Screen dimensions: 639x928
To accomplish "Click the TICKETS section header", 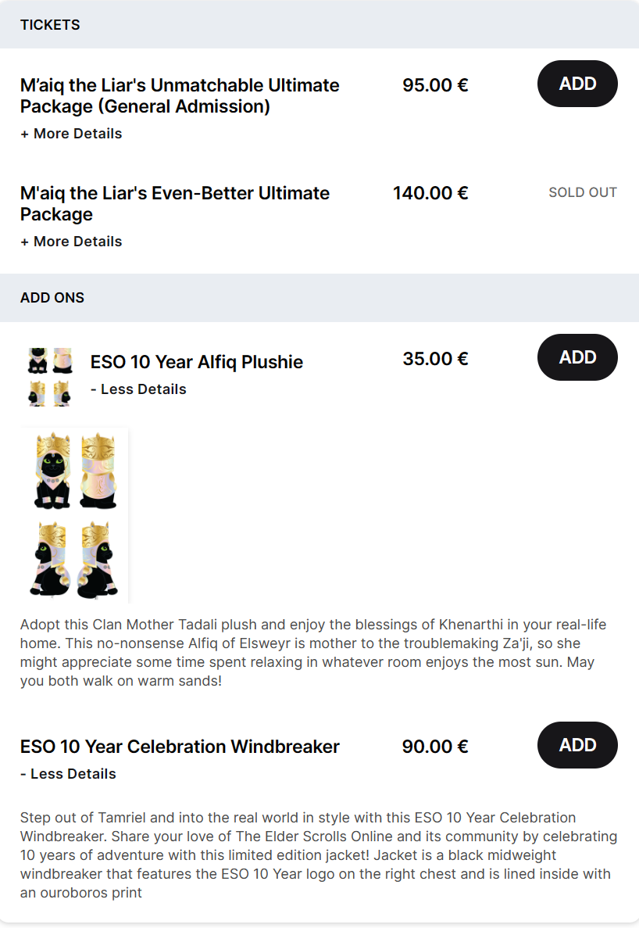I will tap(50, 25).
